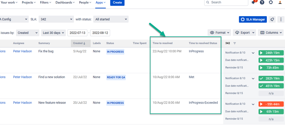Screen dimensions: 285x126
Task: Click the n/a badge in New feature release row
Action: (271, 119)
